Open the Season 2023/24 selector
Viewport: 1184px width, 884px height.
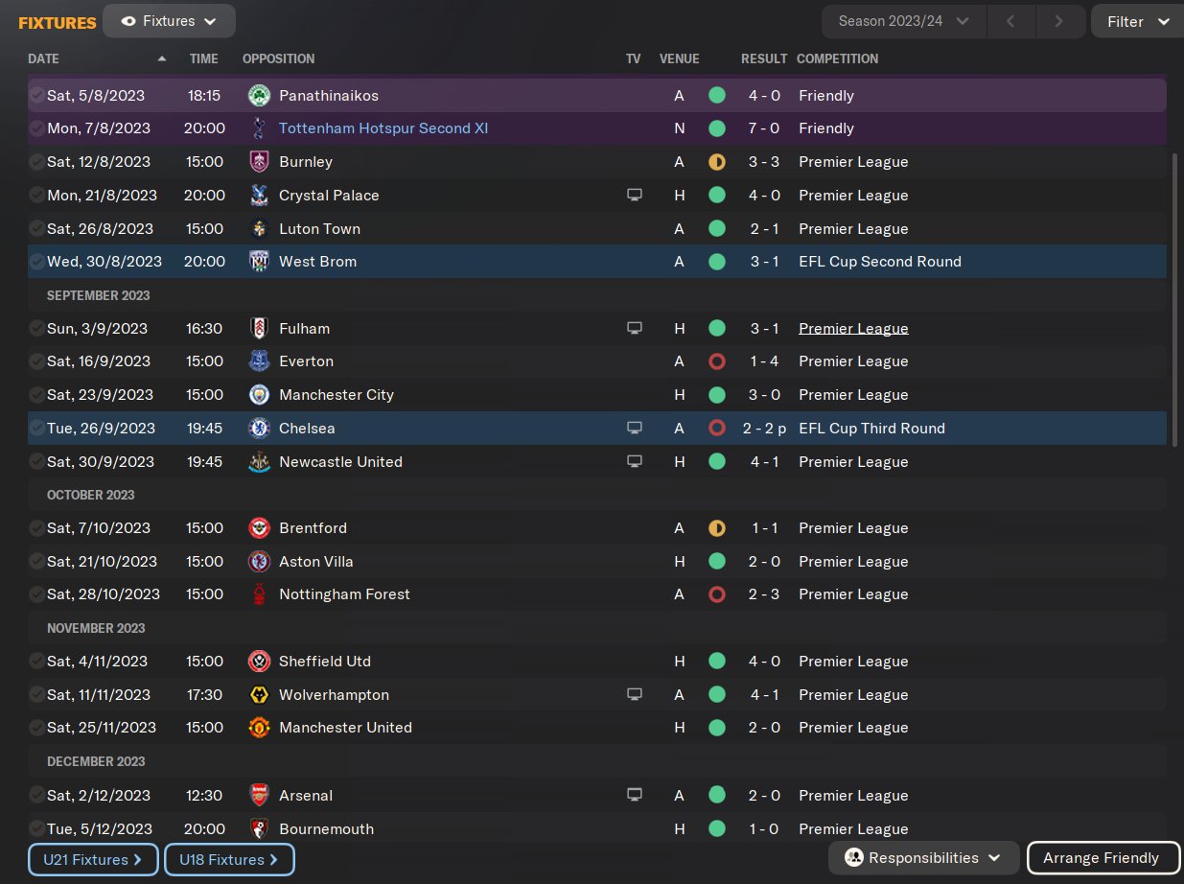[903, 21]
